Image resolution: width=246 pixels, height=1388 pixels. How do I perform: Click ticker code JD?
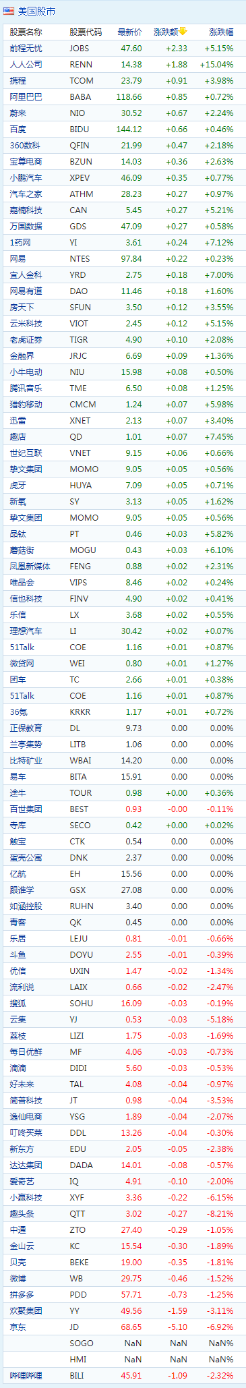point(74,1327)
